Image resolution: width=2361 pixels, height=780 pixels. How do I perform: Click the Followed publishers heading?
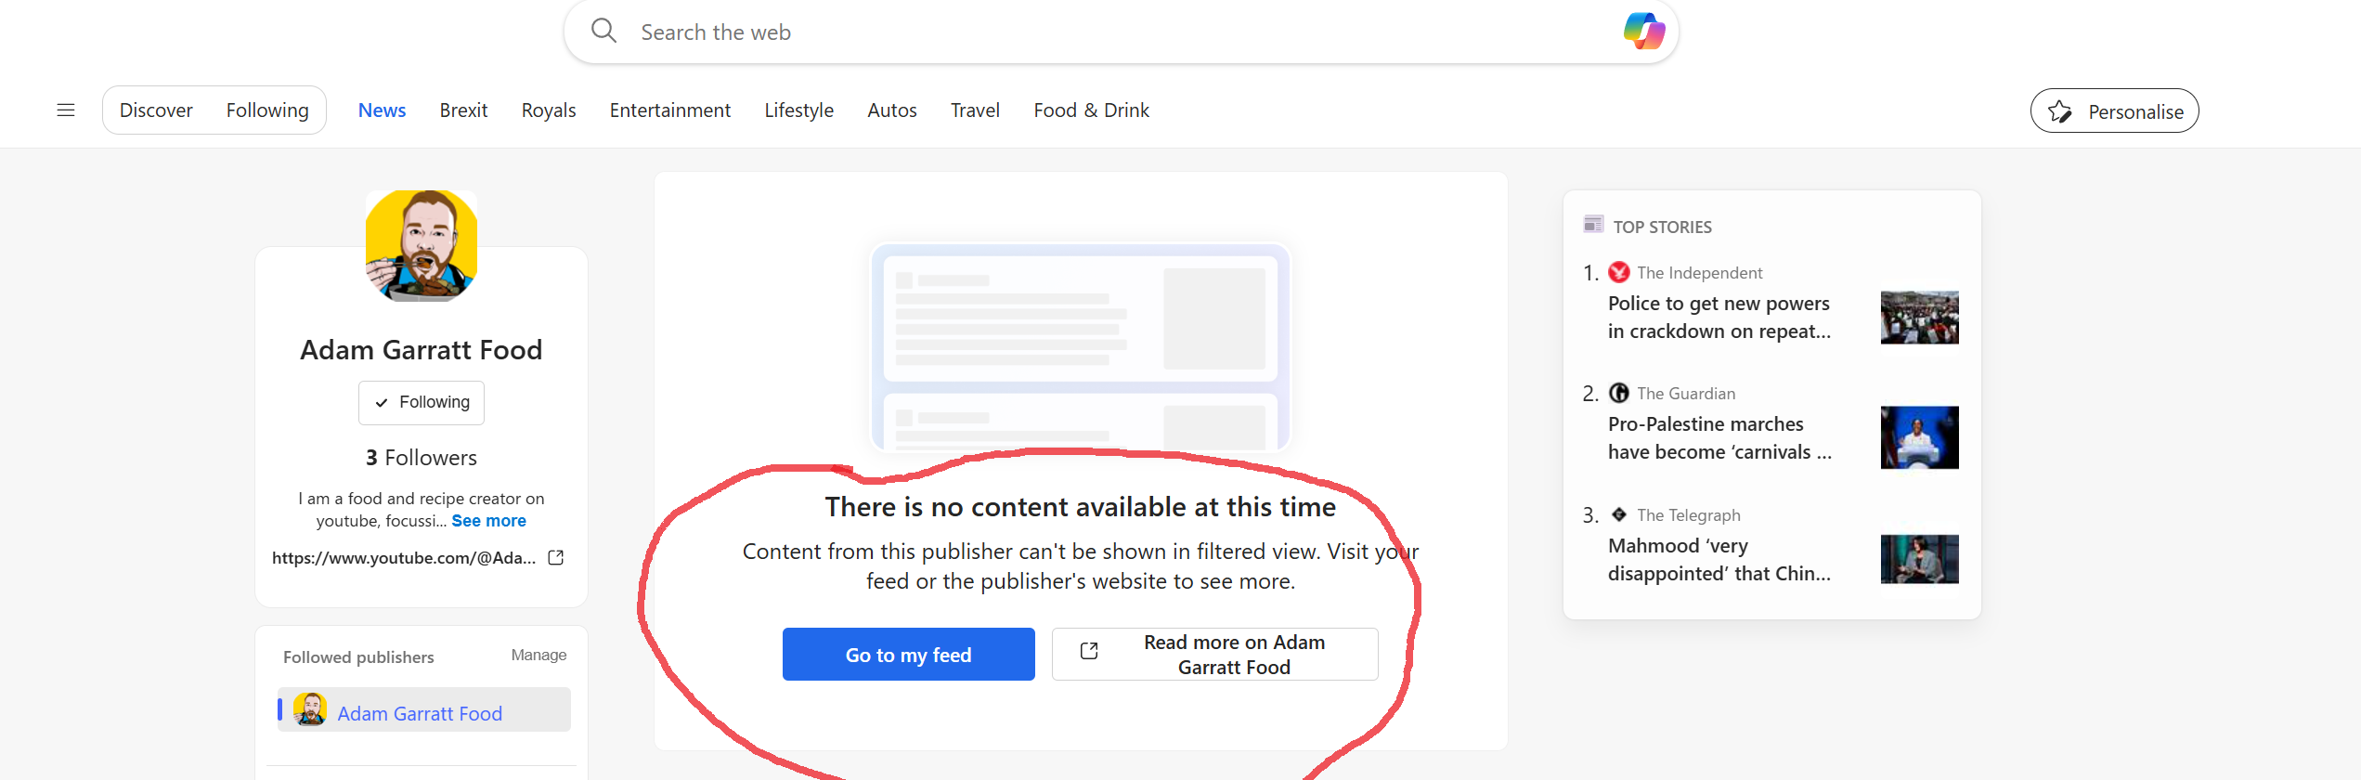(x=358, y=657)
